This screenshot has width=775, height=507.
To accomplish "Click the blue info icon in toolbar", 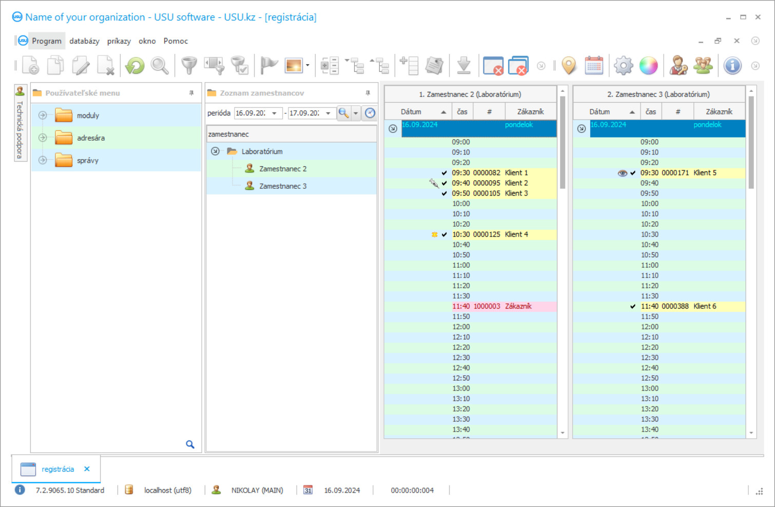I will tap(732, 66).
